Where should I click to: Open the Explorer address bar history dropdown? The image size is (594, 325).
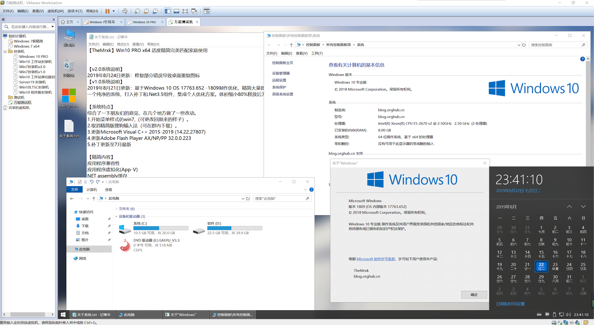[x=243, y=199]
